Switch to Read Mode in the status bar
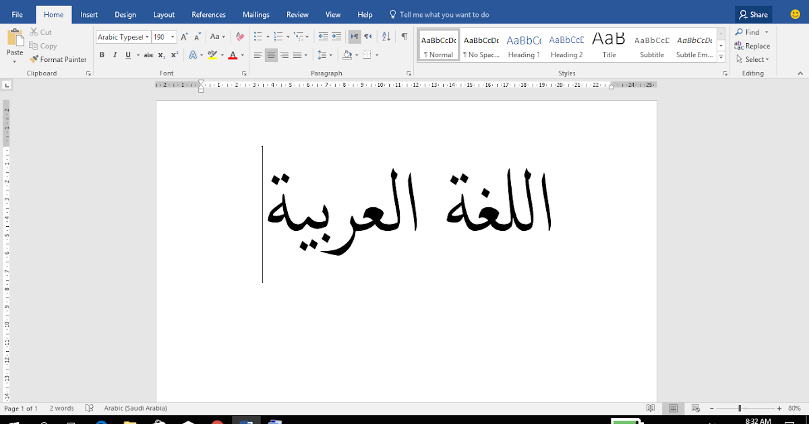The height and width of the screenshot is (424, 809). [650, 408]
